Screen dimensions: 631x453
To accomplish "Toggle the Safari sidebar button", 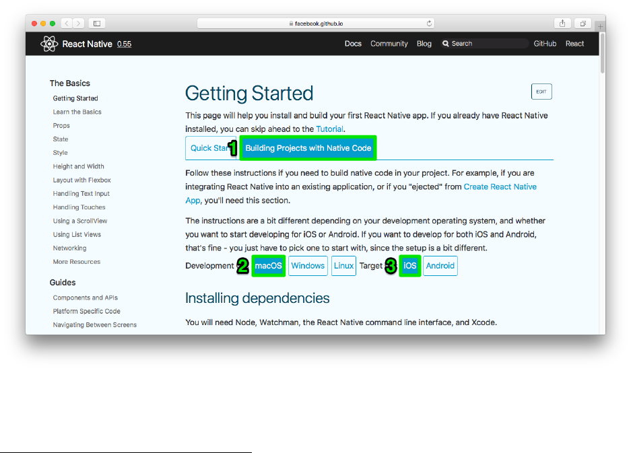I will click(x=97, y=24).
